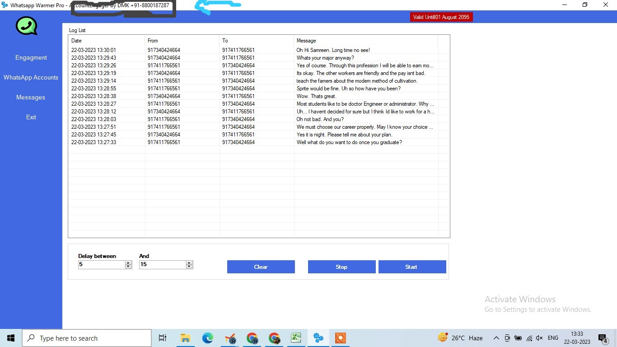Image resolution: width=617 pixels, height=347 pixels.
Task: Open the Messages section
Action: pos(31,97)
